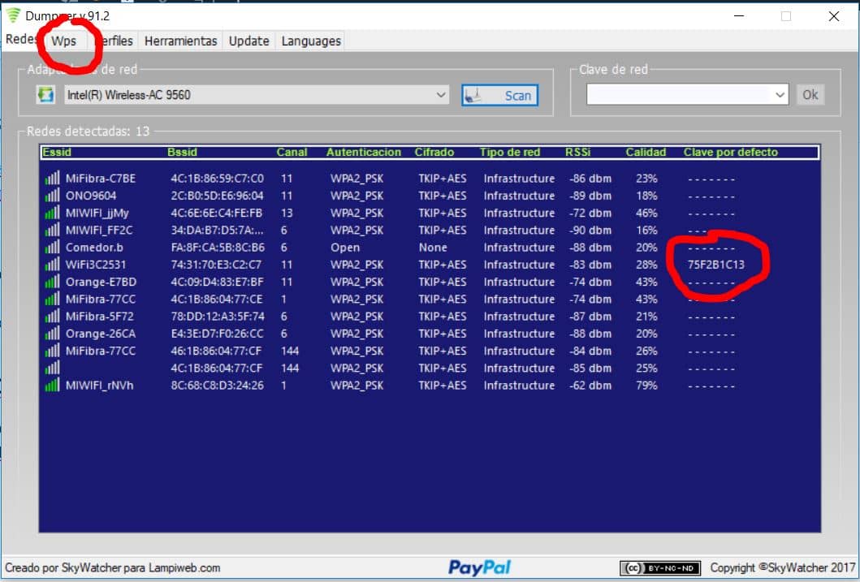
Task: Select the MIWIFI_jjMy network name
Action: tap(97, 213)
